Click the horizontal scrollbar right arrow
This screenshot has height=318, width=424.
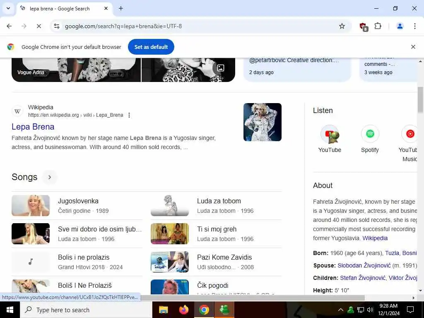(414, 298)
